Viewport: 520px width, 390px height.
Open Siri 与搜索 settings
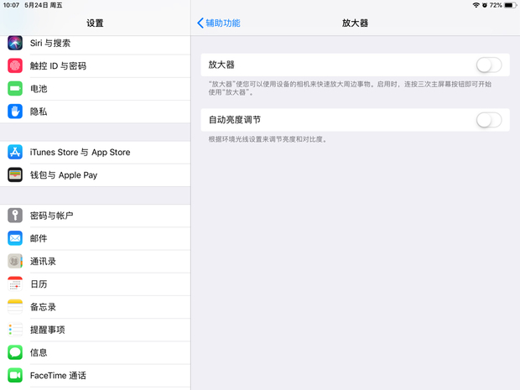(x=95, y=43)
